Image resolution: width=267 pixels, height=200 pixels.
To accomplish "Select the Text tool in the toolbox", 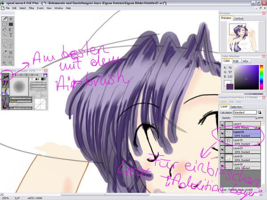I will [11, 35].
